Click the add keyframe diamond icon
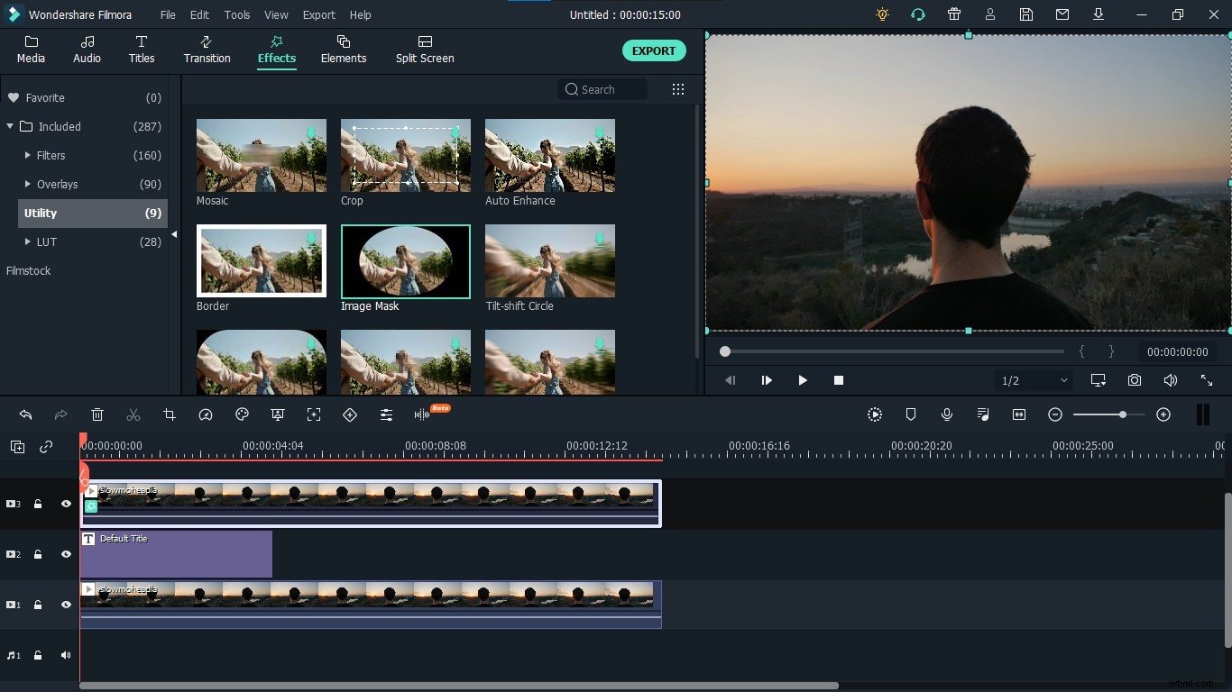The image size is (1232, 692). tap(350, 414)
